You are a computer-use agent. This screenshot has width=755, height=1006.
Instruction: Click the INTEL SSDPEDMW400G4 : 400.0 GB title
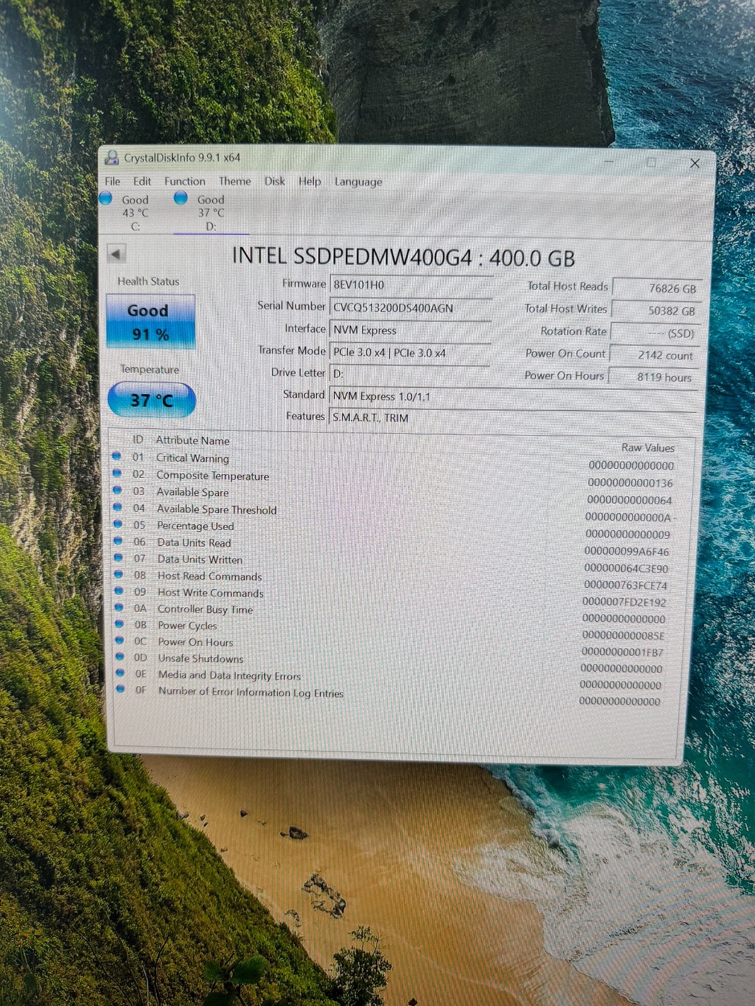coord(403,257)
